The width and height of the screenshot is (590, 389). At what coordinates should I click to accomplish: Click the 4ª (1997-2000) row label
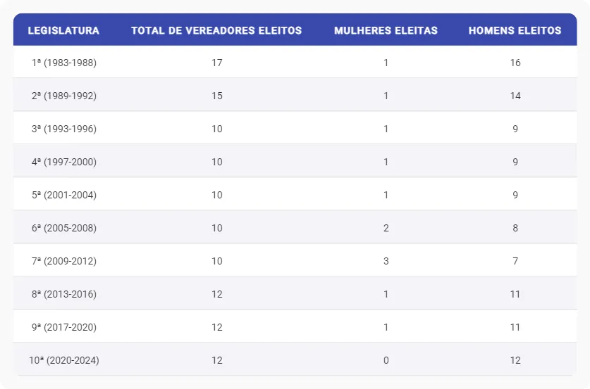click(64, 162)
